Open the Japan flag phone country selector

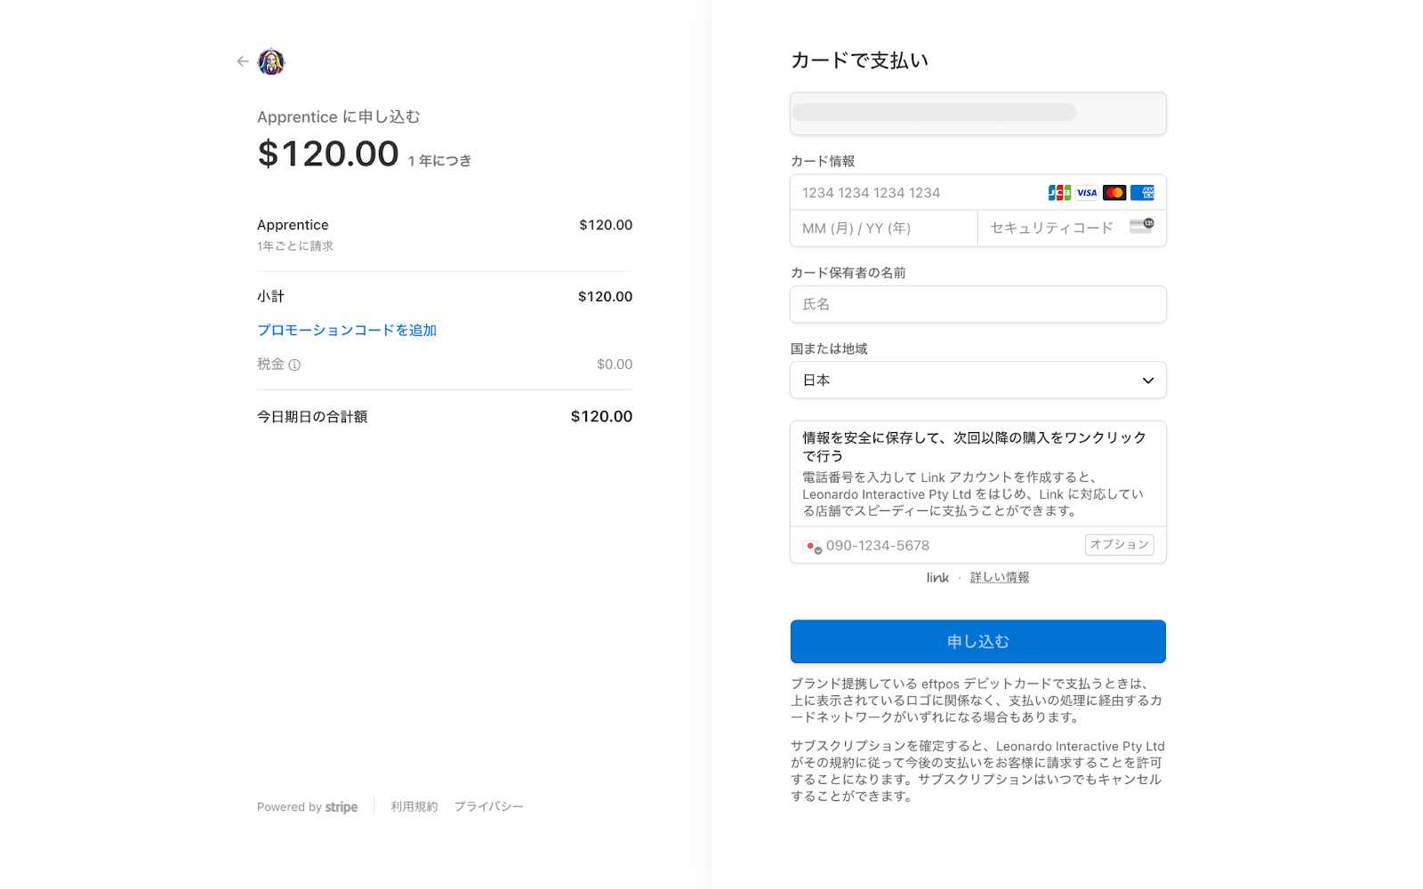tap(812, 546)
